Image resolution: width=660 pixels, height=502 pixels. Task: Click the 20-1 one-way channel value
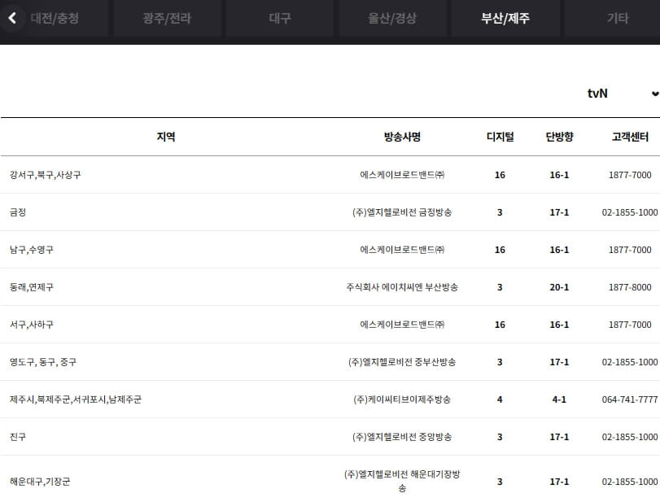[x=559, y=287]
